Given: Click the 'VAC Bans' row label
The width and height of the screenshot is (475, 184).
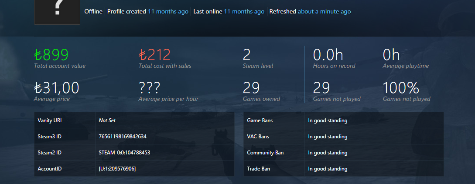Looking at the screenshot, I should point(258,137).
